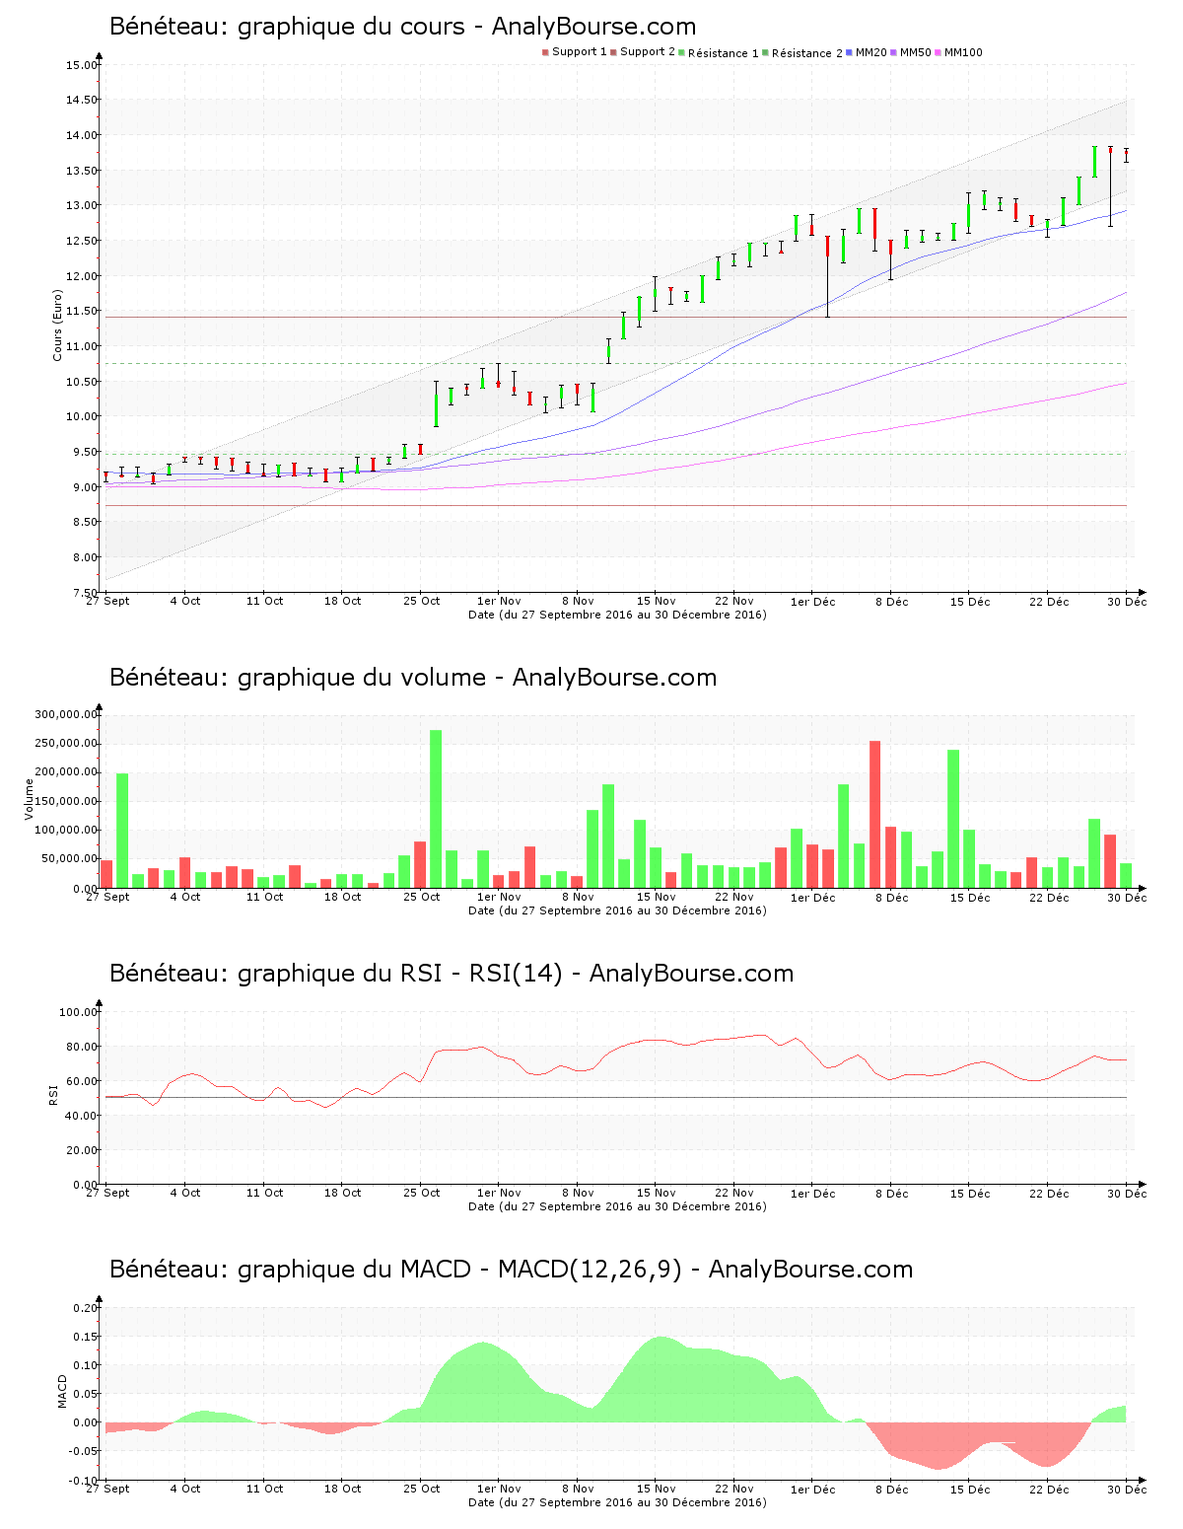Select the Résistance 2 legend label
The width and height of the screenshot is (1183, 1529).
click(x=807, y=53)
